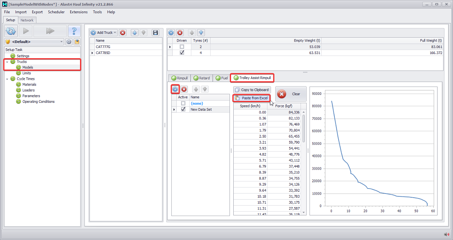Uncheck the Driven checkbox for 4-tyre axle
The height and width of the screenshot is (240, 453).
(x=182, y=53)
